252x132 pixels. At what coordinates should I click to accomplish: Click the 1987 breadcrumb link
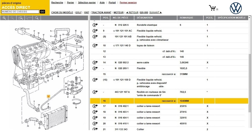tap(86, 13)
